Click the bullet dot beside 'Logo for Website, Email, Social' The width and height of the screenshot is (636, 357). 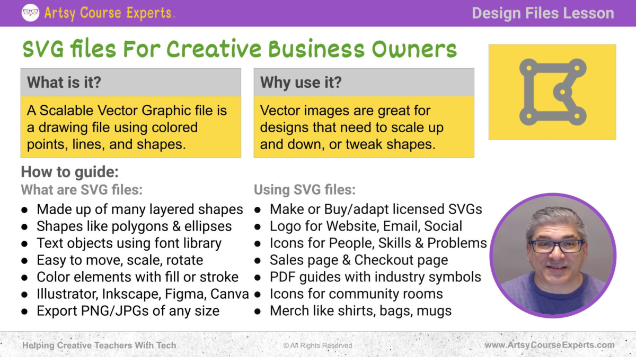click(259, 226)
